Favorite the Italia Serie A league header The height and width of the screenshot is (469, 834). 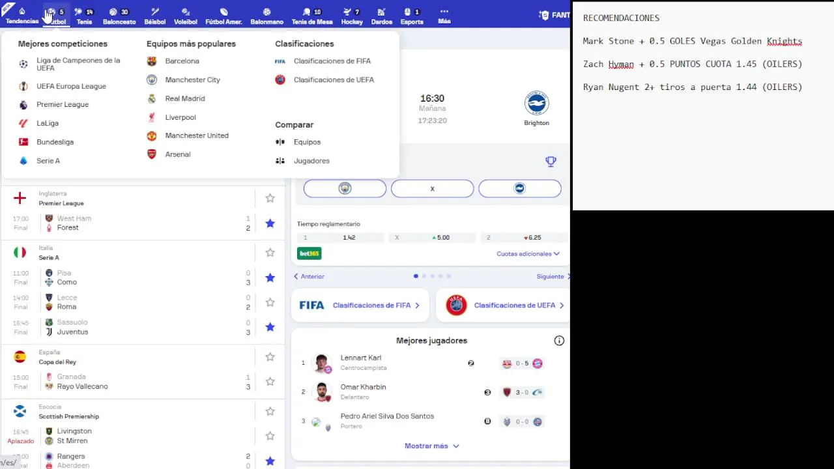point(270,253)
